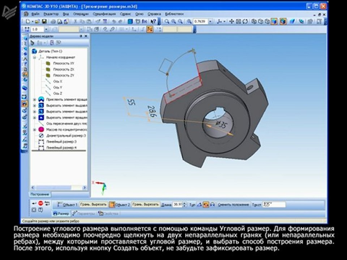Open the Построение tab below tree
347x260 pixels.
(x=40, y=194)
